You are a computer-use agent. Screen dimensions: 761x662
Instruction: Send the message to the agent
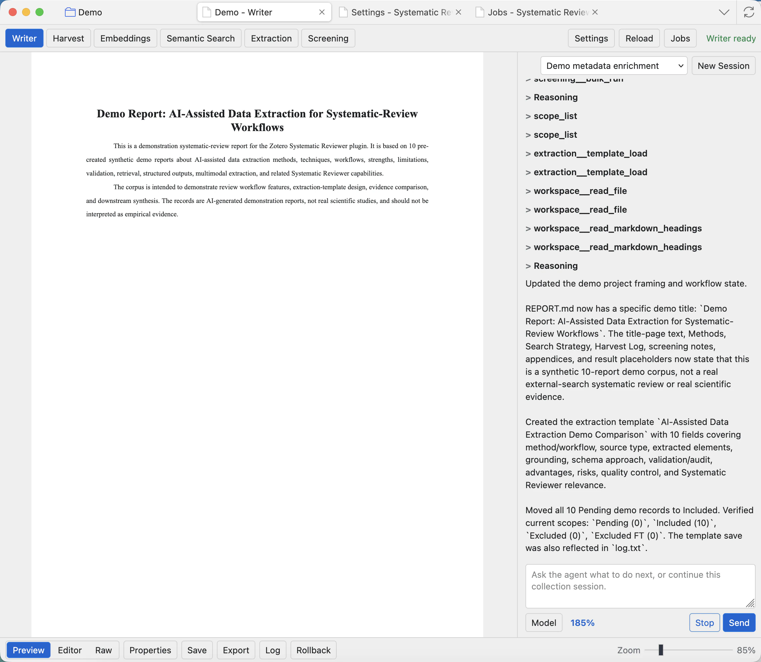pyautogui.click(x=739, y=623)
